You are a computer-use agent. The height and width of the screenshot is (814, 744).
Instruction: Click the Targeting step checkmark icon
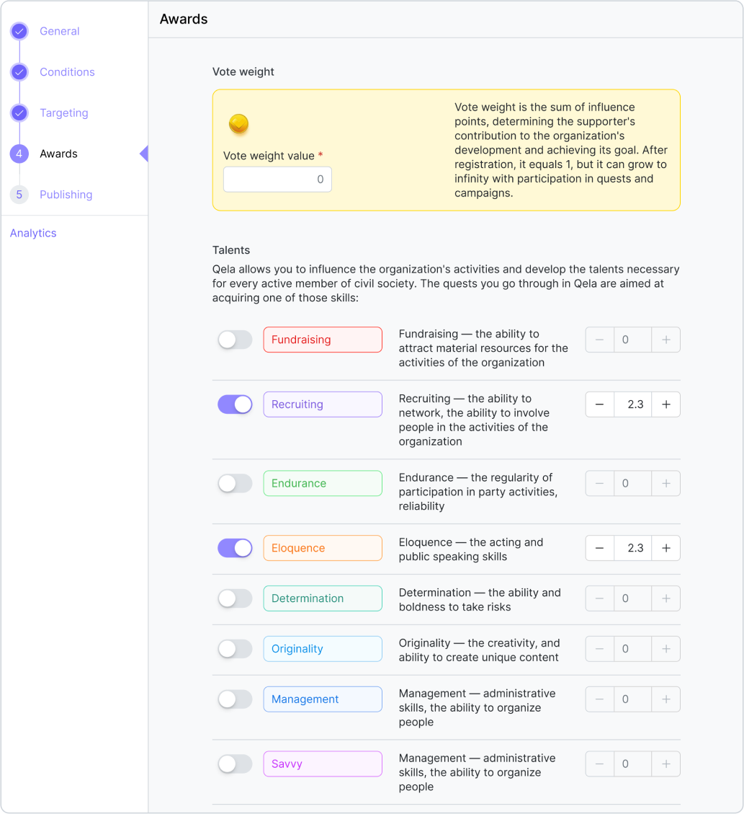[19, 113]
